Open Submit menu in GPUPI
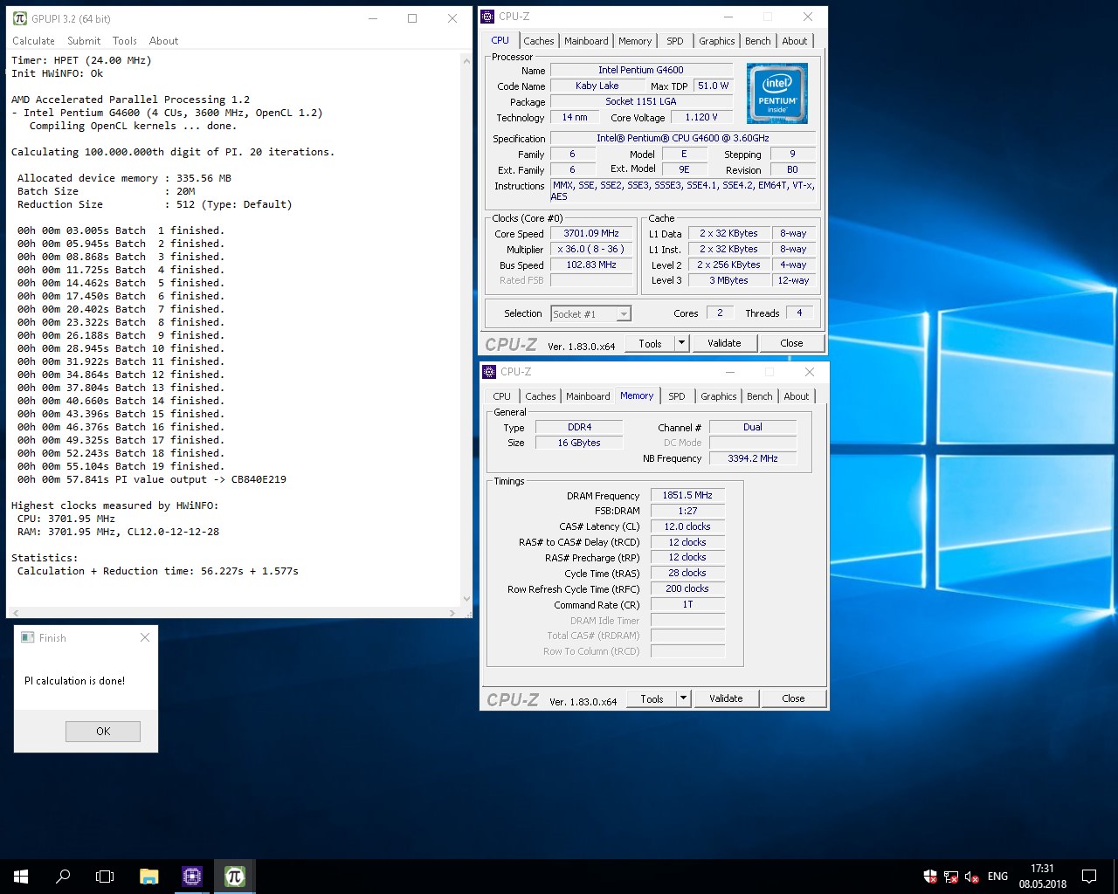The image size is (1118, 894). click(84, 41)
